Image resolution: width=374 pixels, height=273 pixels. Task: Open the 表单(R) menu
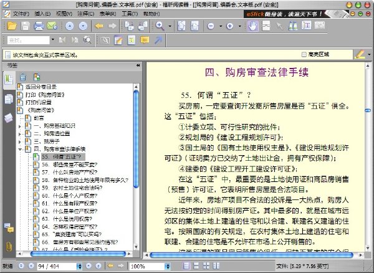point(108,14)
